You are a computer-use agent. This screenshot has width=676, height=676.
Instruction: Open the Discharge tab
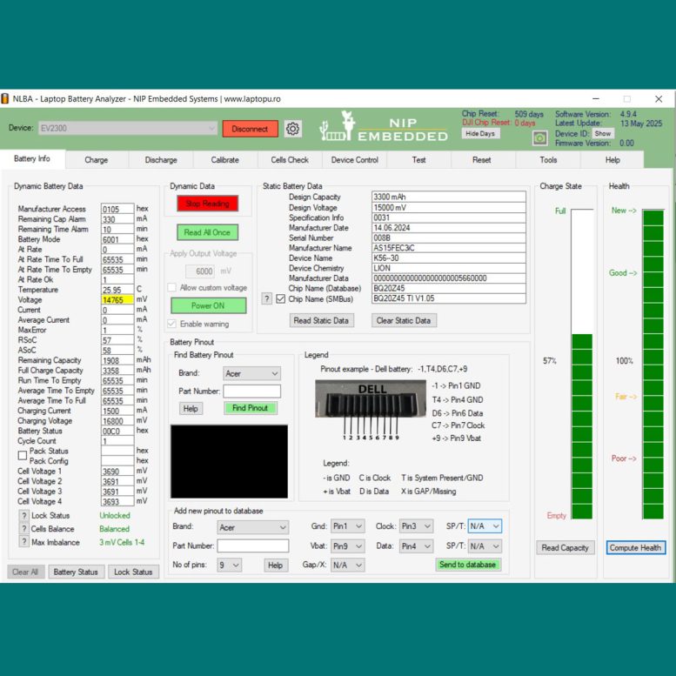pyautogui.click(x=161, y=160)
